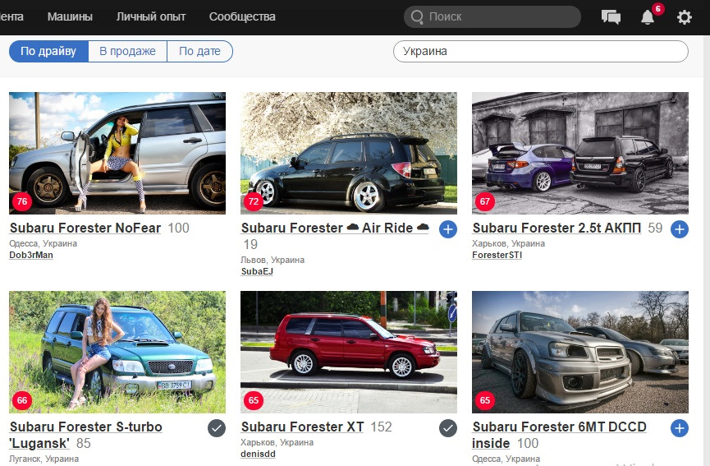Open the 'Машины' menu item
This screenshot has height=466, width=710.
[x=70, y=16]
